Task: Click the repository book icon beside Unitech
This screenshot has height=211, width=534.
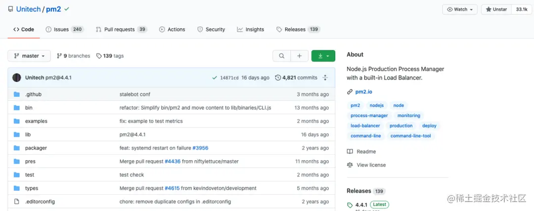Action: (x=10, y=9)
